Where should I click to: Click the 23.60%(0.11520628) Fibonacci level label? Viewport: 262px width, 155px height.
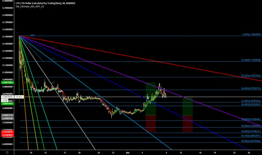click(251, 60)
